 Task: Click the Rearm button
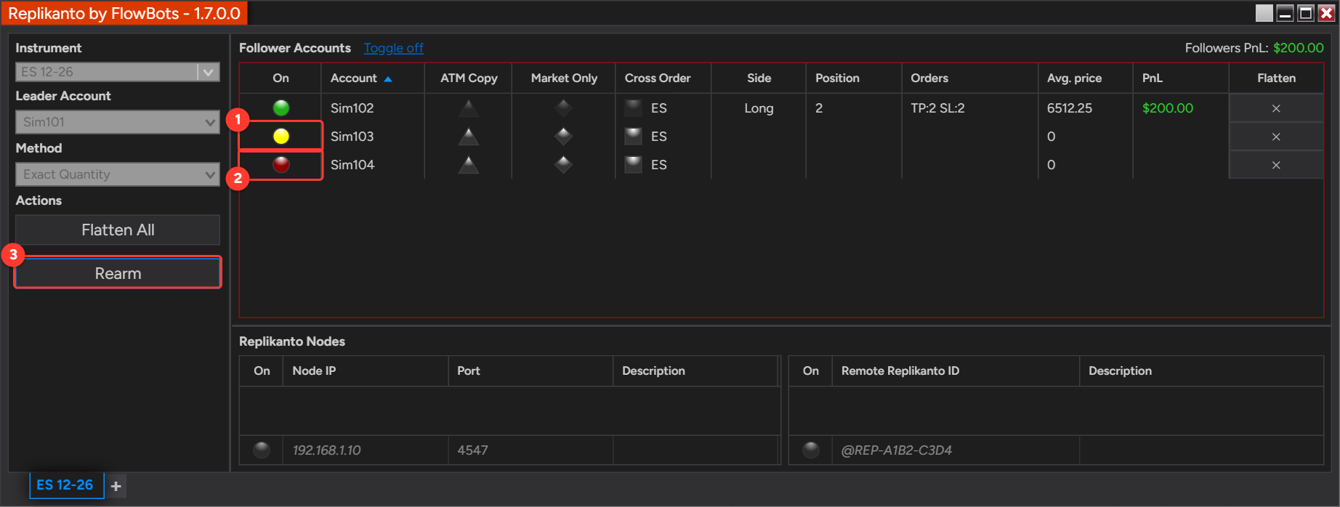coord(118,273)
